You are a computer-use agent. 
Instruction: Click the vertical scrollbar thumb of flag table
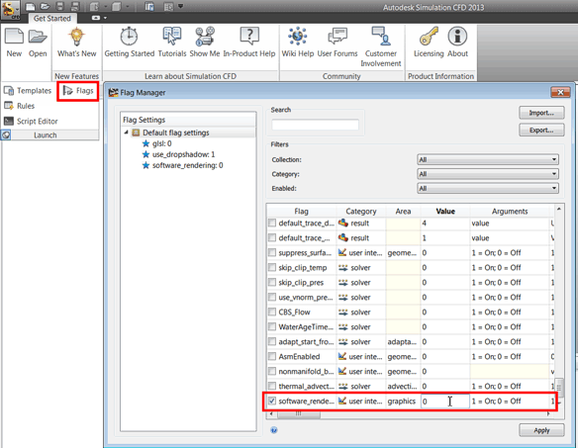[x=559, y=388]
